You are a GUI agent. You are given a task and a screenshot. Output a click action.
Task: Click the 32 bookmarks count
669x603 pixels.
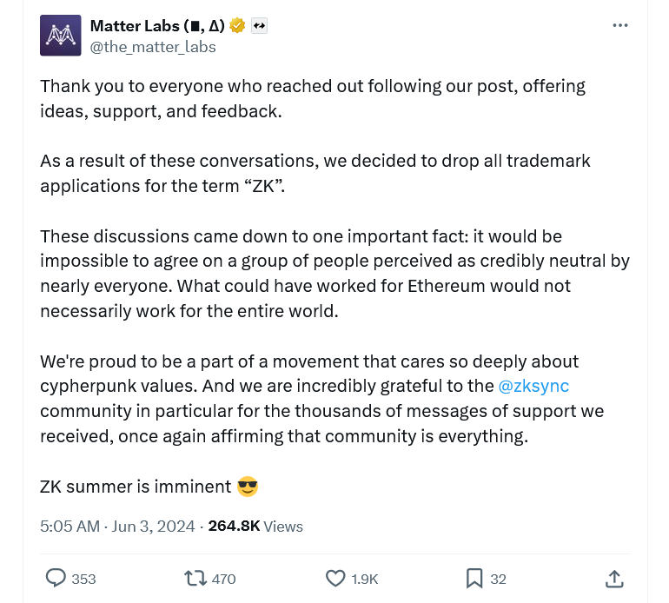click(x=499, y=579)
